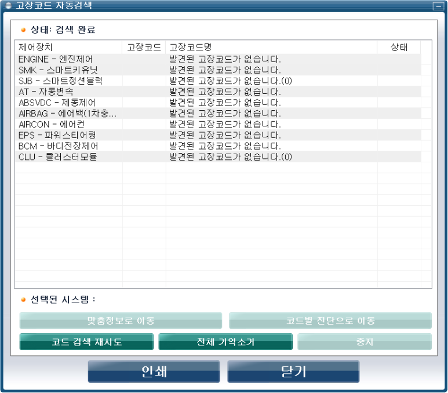Click the 선택된 시스템 label
This screenshot has height=393, width=448.
tap(63, 300)
